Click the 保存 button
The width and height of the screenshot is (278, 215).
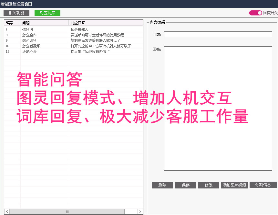(x=185, y=185)
